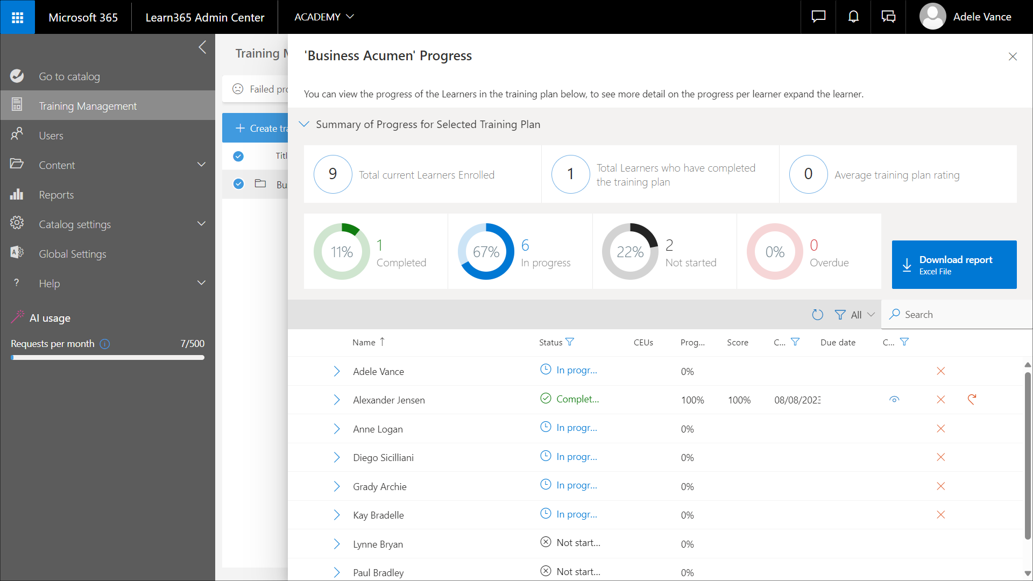Reset progress for Alexander Jensen
Screen dimensions: 1033x581
pyautogui.click(x=972, y=399)
